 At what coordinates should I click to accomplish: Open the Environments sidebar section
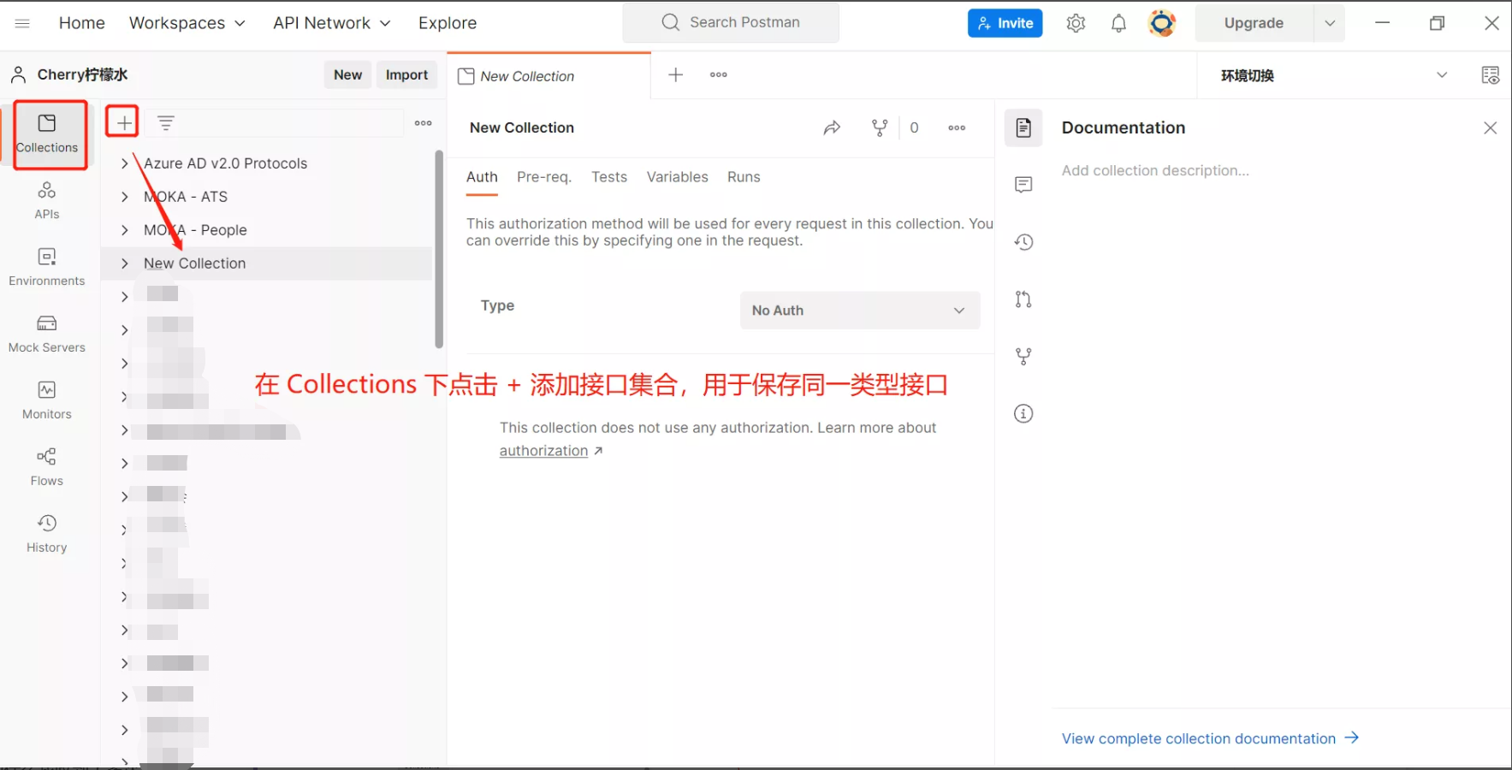click(x=47, y=268)
